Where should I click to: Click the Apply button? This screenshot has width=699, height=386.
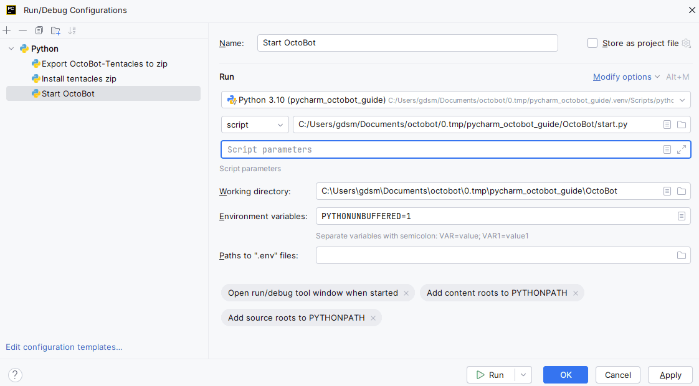670,375
